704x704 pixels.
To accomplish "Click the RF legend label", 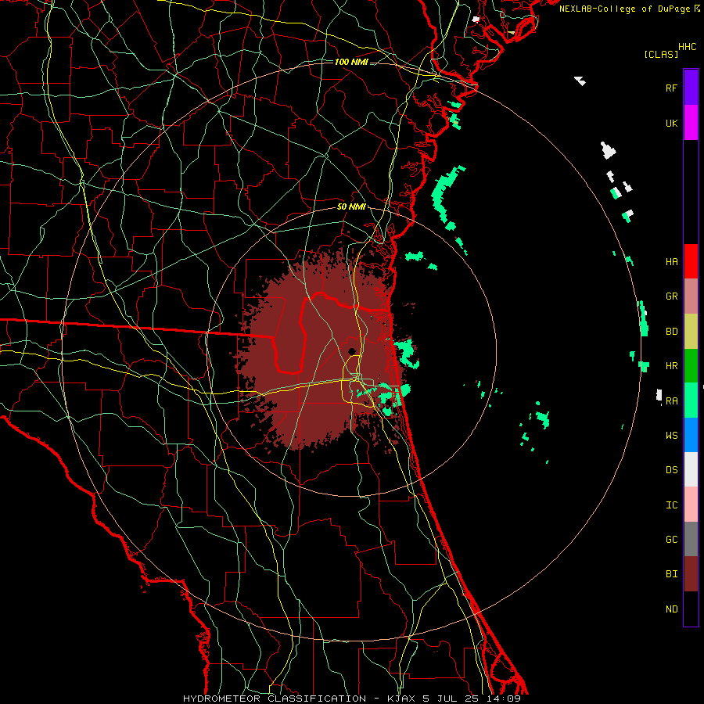I will click(x=671, y=88).
